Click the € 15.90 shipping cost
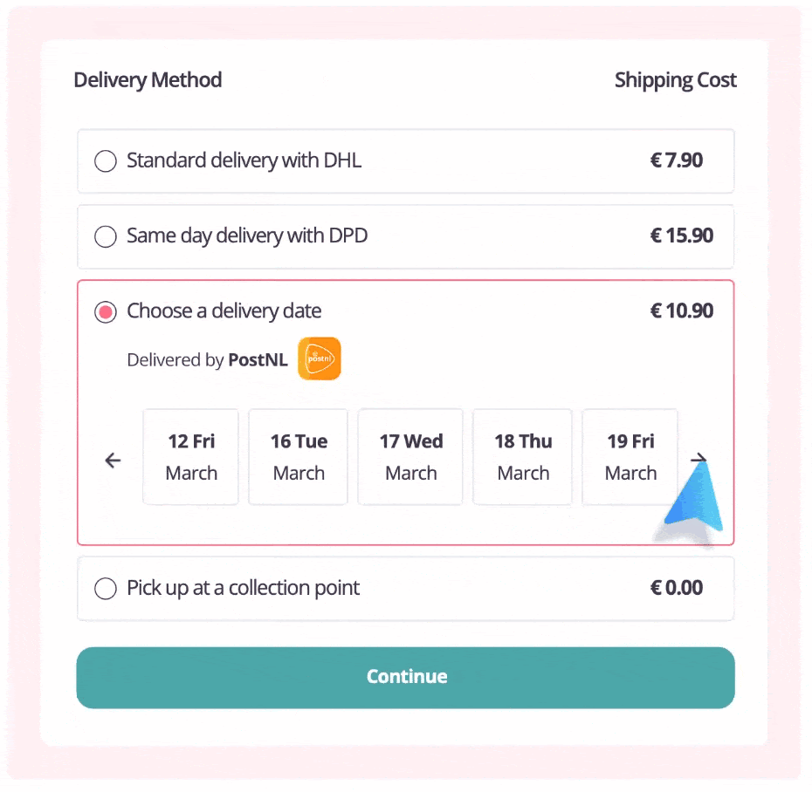The image size is (812, 792). [x=681, y=236]
